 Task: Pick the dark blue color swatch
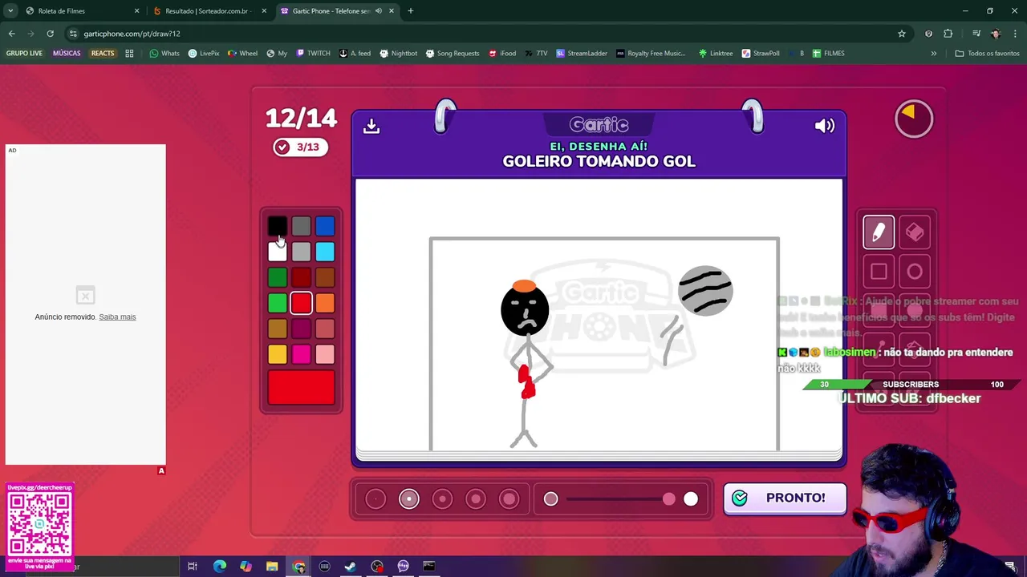coord(325,227)
